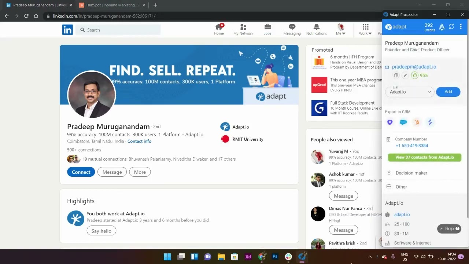Viewport: 469px width, 264px height.
Task: Dismiss the Help bubble with X
Action: 441,228
